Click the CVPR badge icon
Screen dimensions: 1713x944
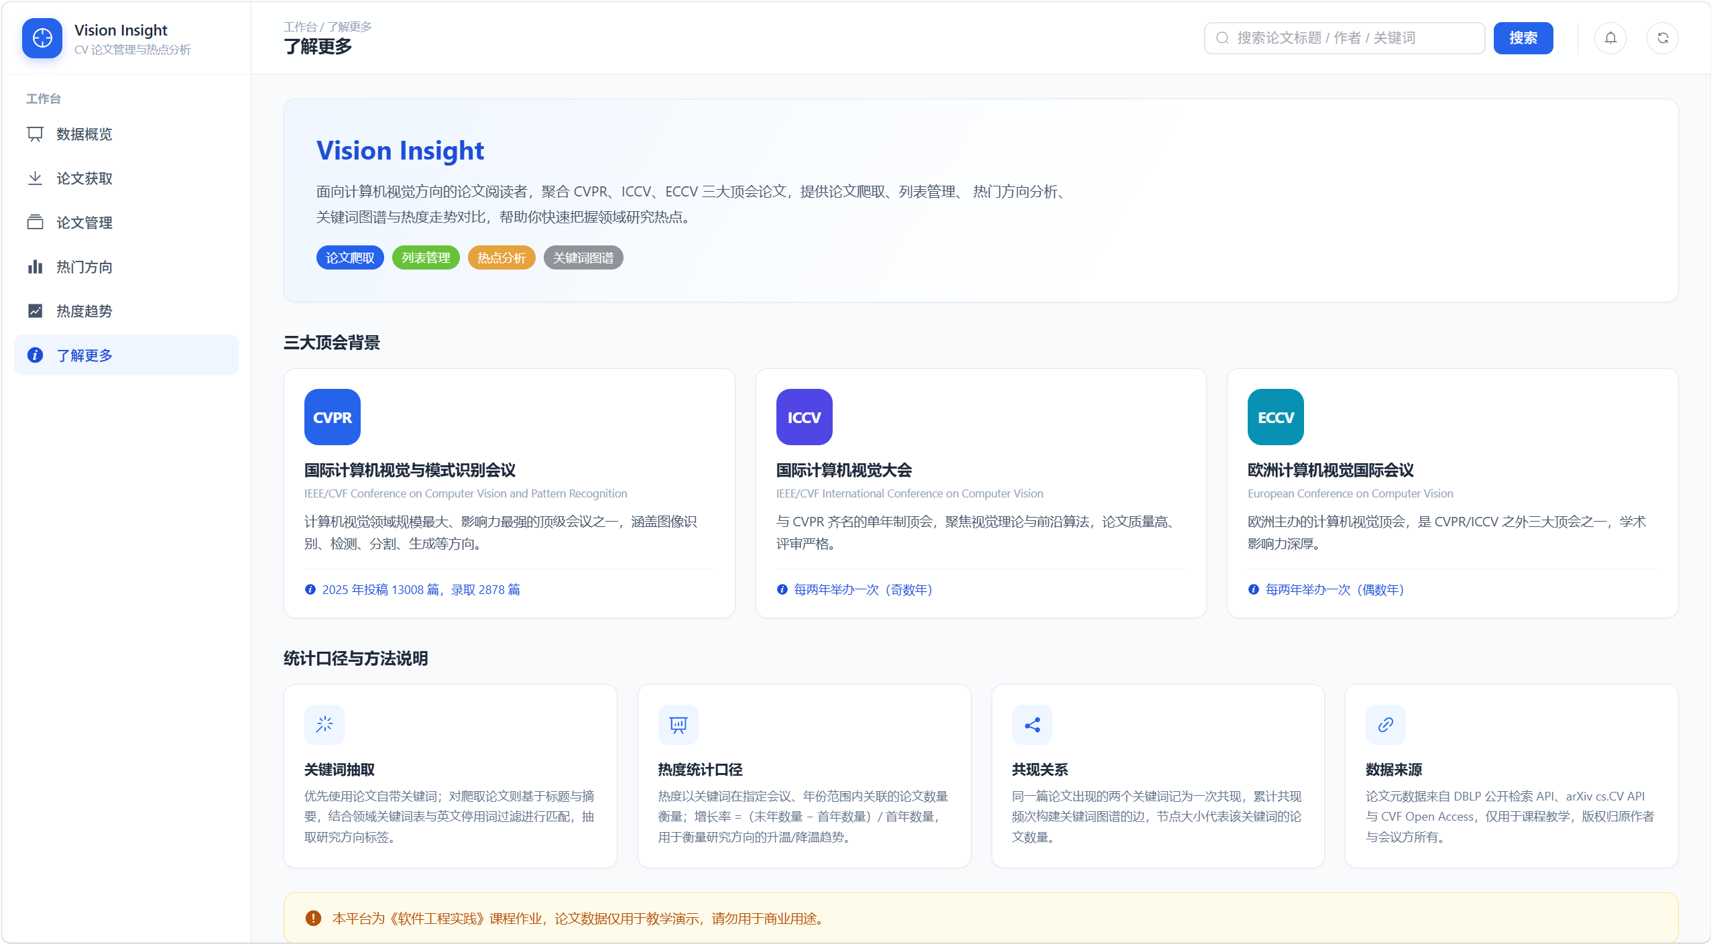tap(332, 417)
